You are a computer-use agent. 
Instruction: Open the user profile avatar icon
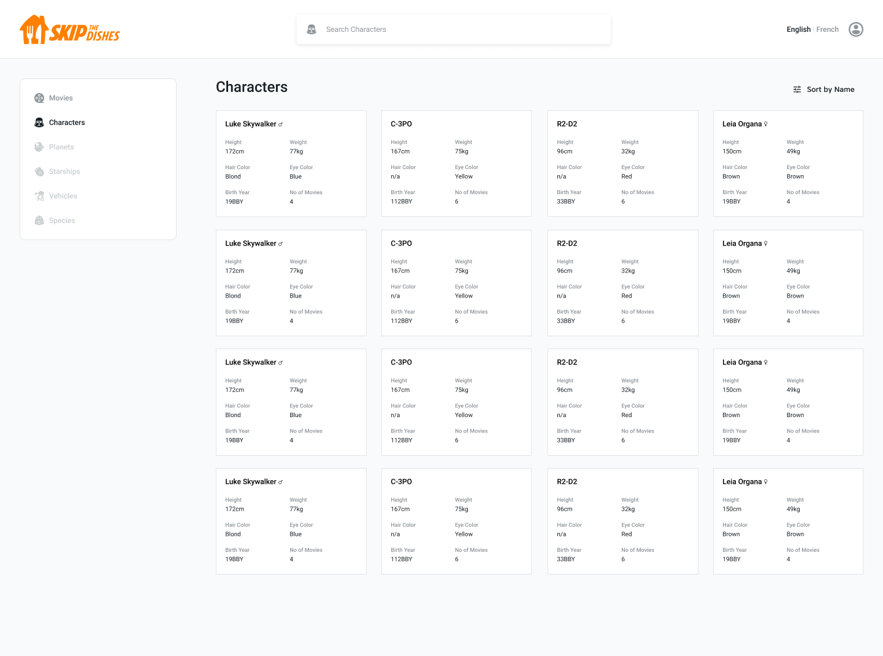(x=855, y=29)
